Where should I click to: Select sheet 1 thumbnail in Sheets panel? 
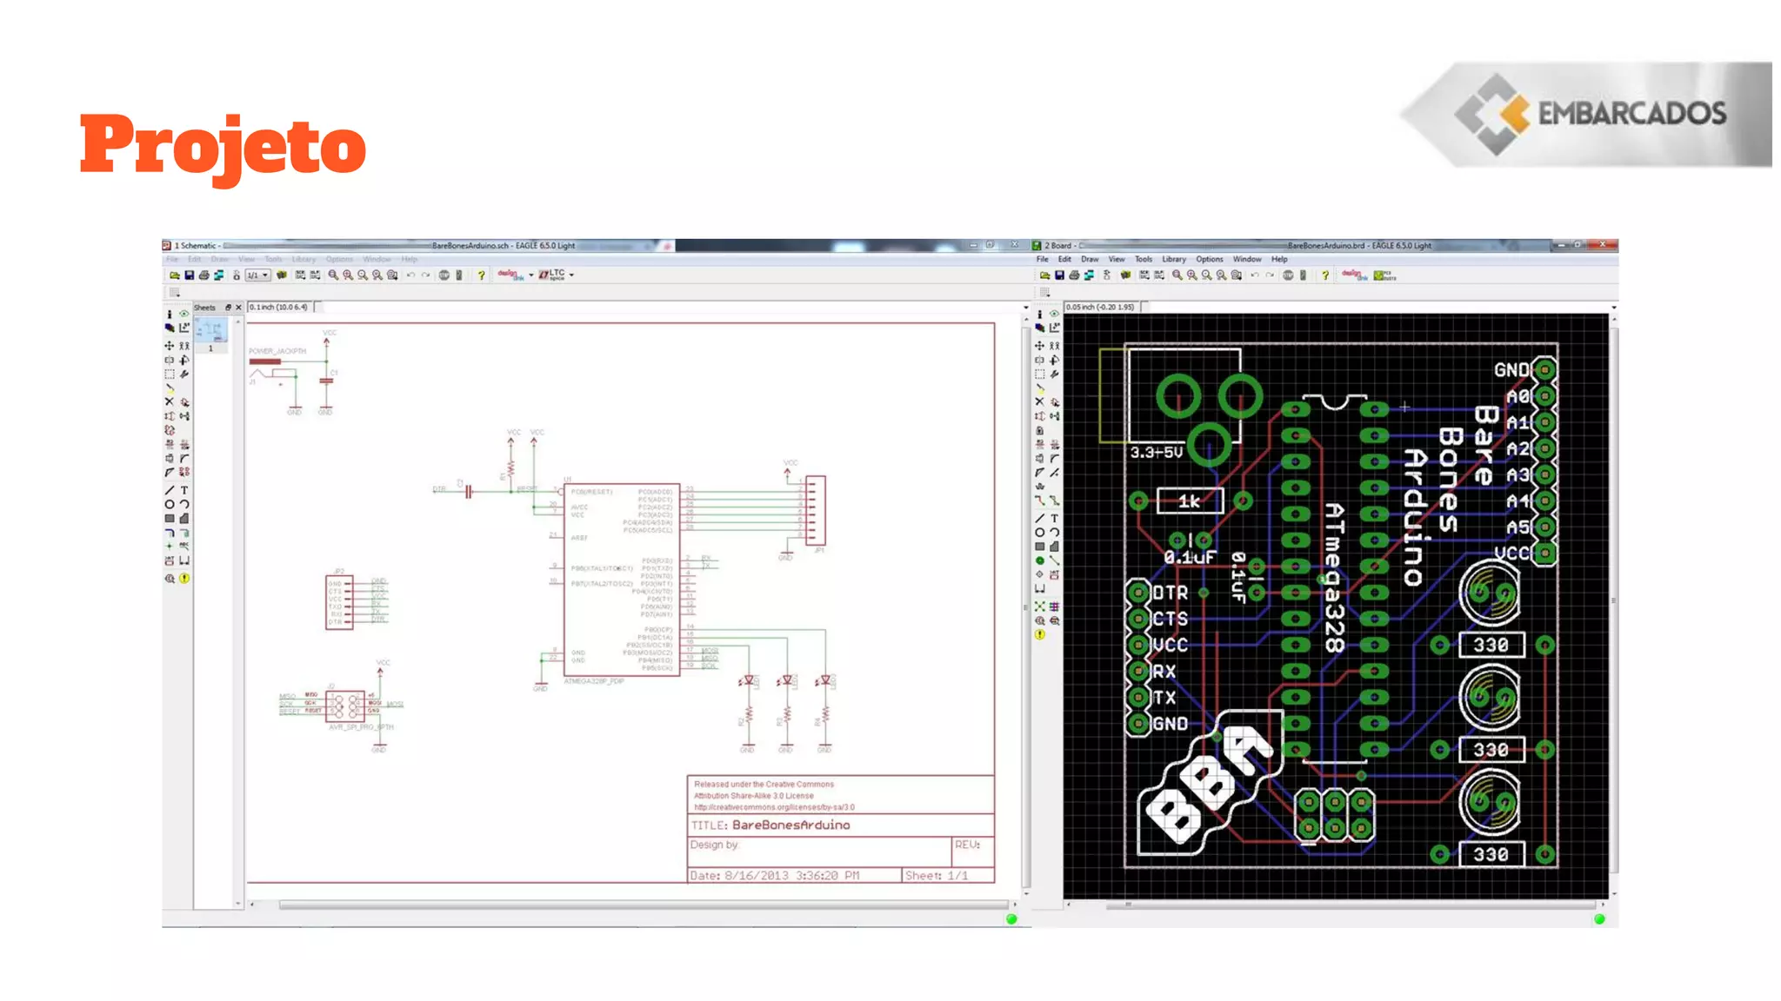[210, 331]
